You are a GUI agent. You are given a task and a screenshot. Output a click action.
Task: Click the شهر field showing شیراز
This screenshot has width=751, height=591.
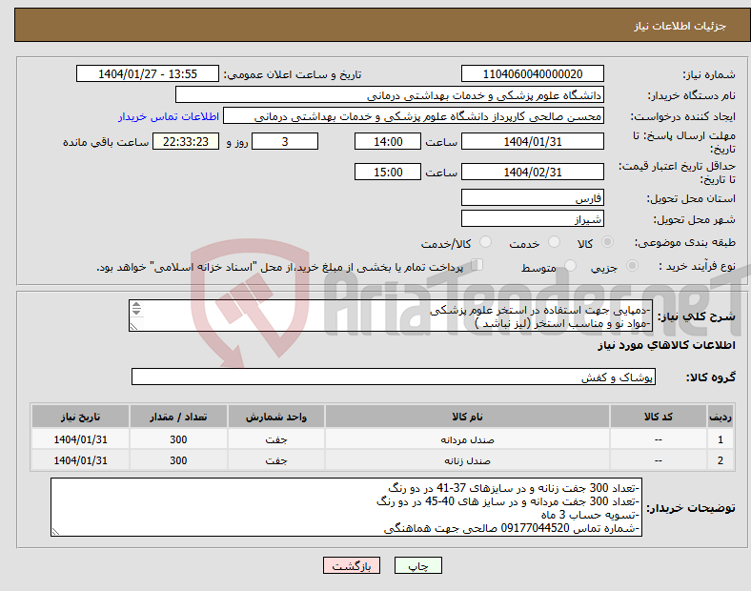pos(532,219)
